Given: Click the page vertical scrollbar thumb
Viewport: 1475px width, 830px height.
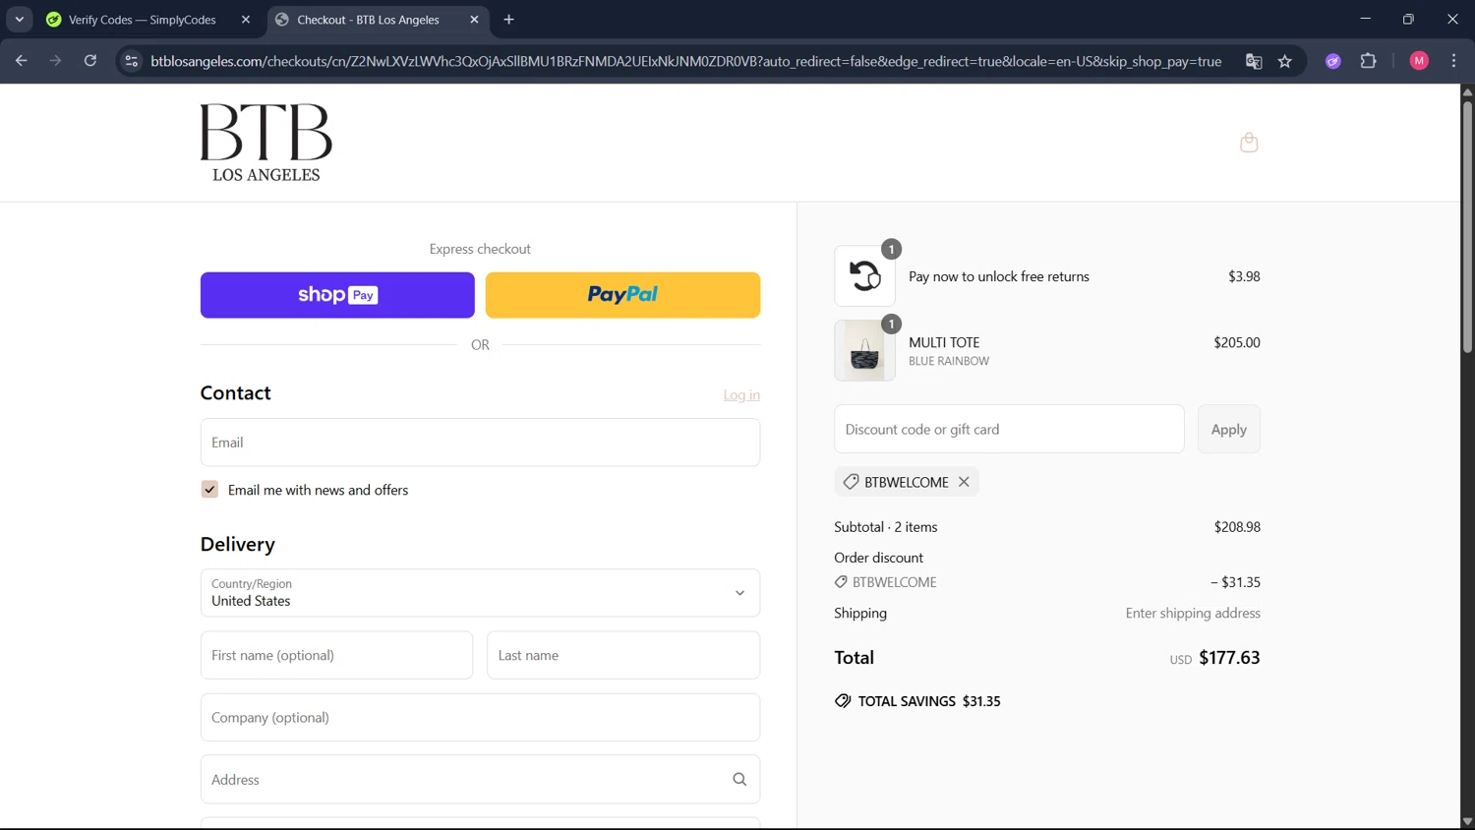Looking at the screenshot, I should pyautogui.click(x=1467, y=226).
